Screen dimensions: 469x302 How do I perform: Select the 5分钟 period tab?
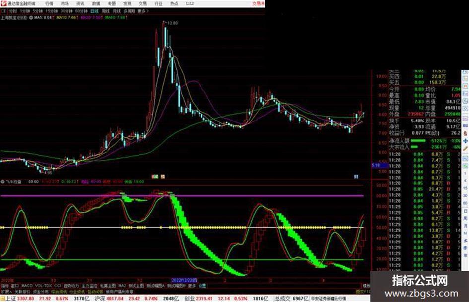[x=38, y=11]
